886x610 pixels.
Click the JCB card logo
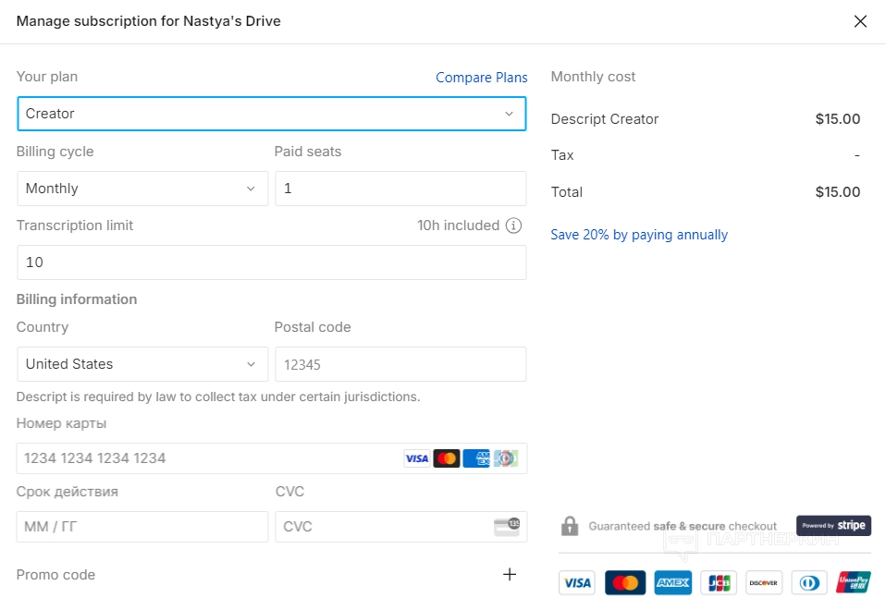719,582
